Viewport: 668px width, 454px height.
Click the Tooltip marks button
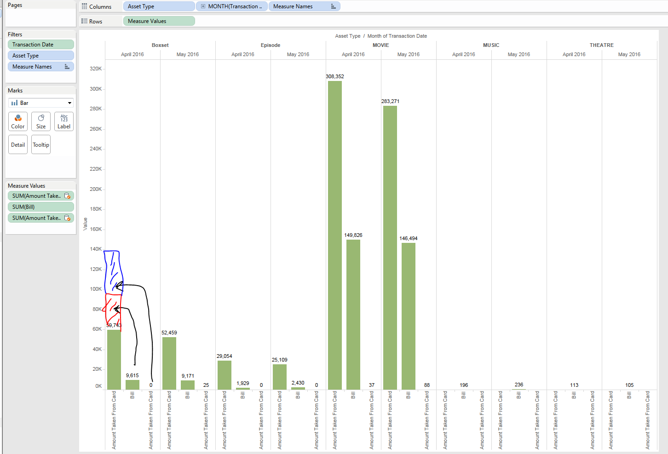[x=41, y=144]
